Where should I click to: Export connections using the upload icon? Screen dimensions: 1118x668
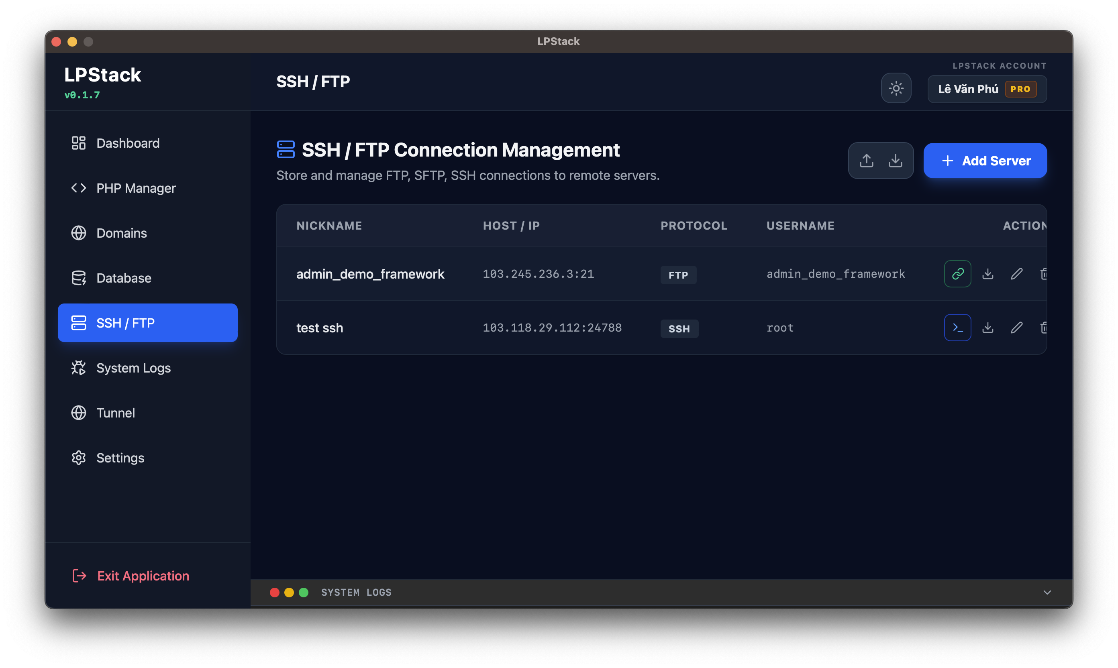click(866, 160)
